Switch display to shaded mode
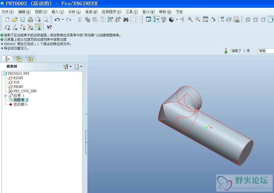Screen dimensions: 274x193 [271, 20]
